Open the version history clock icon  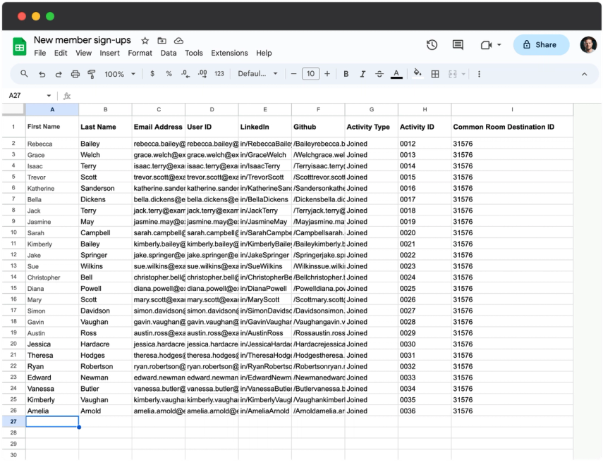tap(432, 45)
